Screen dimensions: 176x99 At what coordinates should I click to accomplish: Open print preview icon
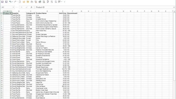(44, 2)
